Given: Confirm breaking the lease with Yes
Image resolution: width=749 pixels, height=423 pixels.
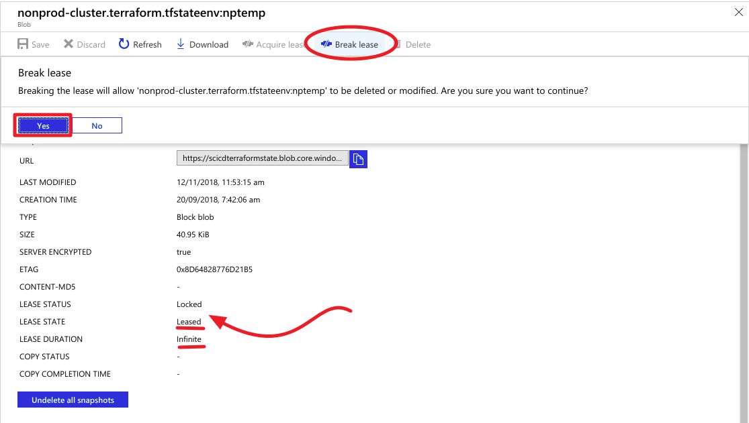Looking at the screenshot, I should 43,125.
